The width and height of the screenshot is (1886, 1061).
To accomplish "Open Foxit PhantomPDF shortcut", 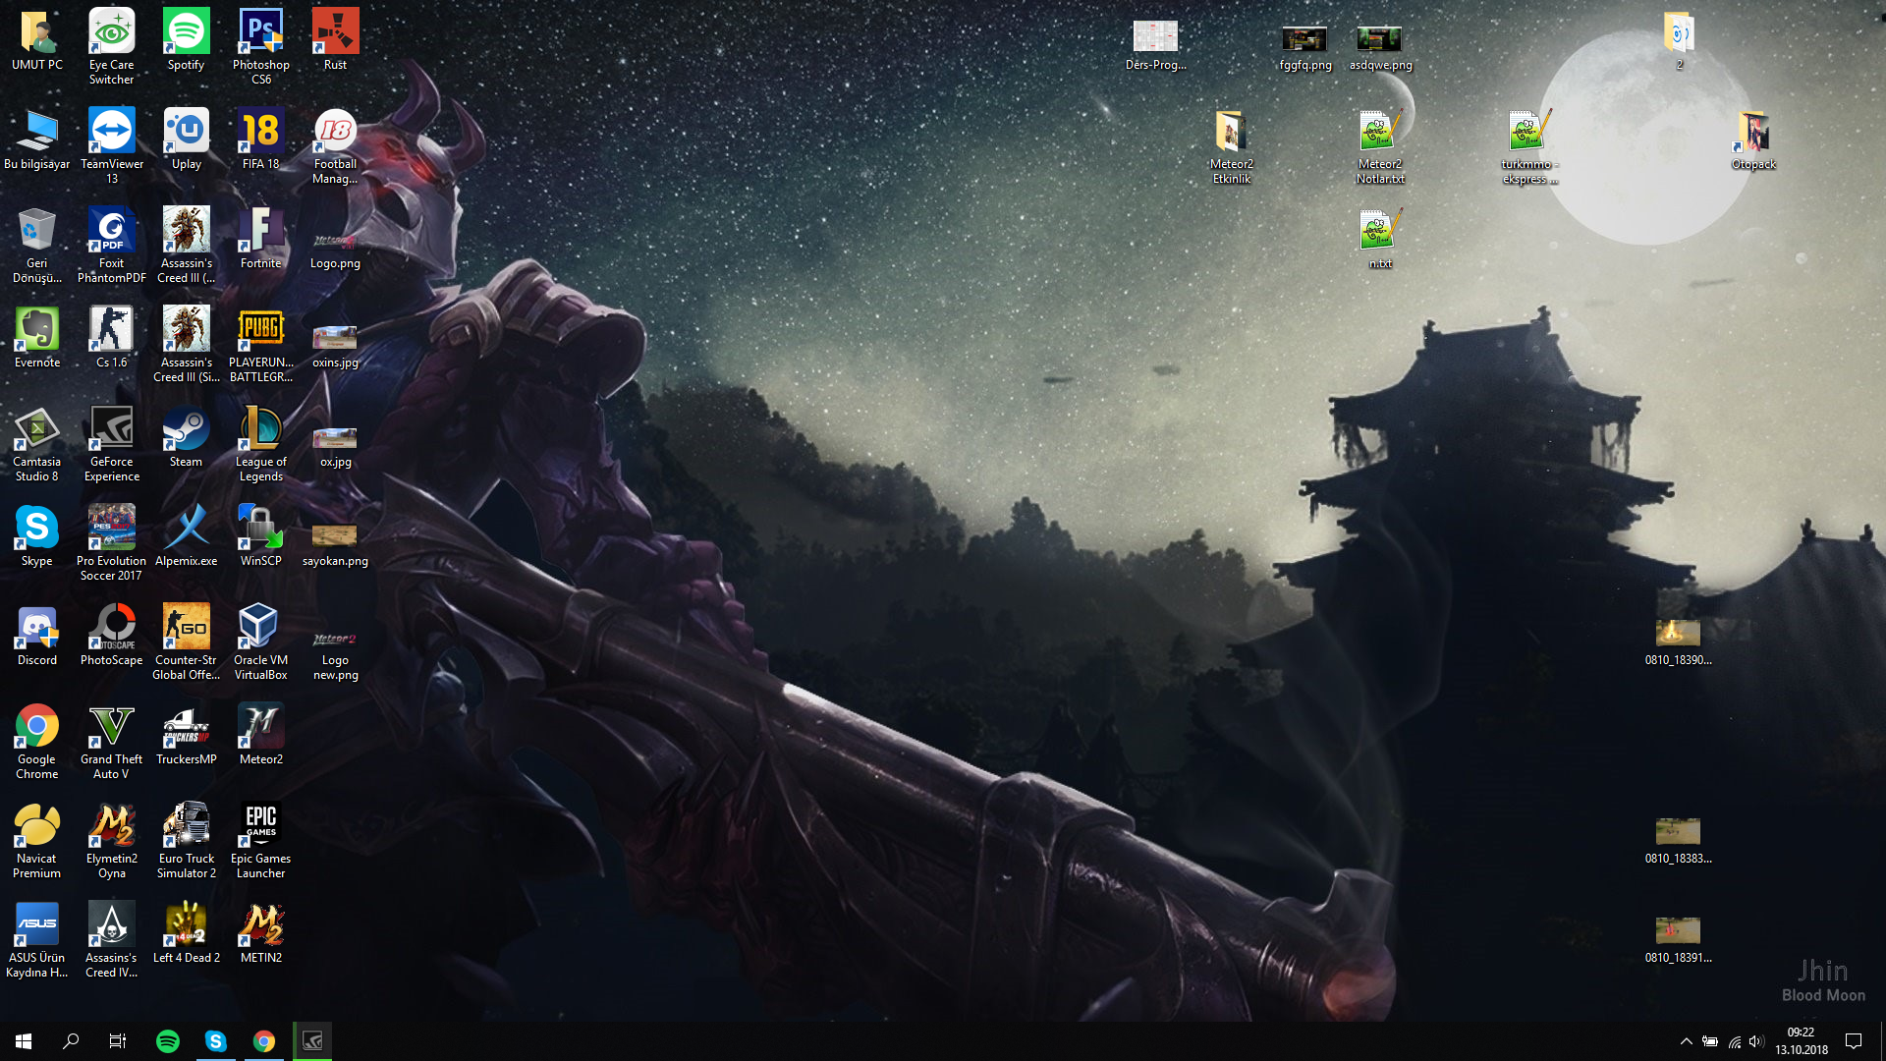I will [111, 245].
